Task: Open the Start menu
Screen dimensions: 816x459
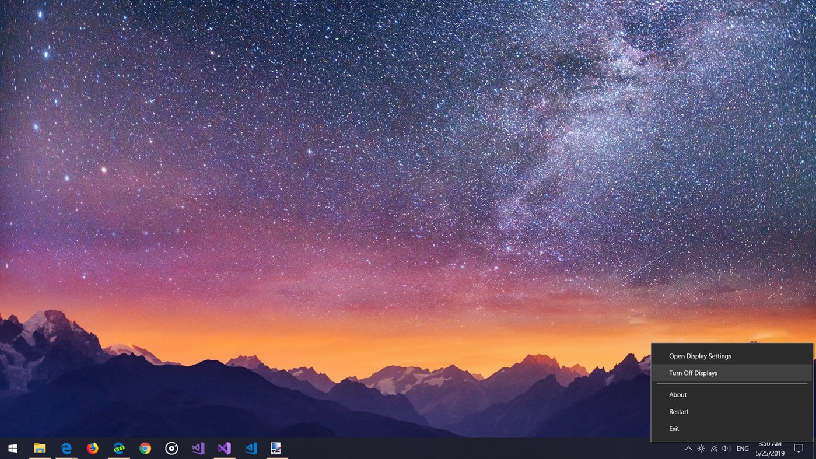Action: [x=12, y=448]
